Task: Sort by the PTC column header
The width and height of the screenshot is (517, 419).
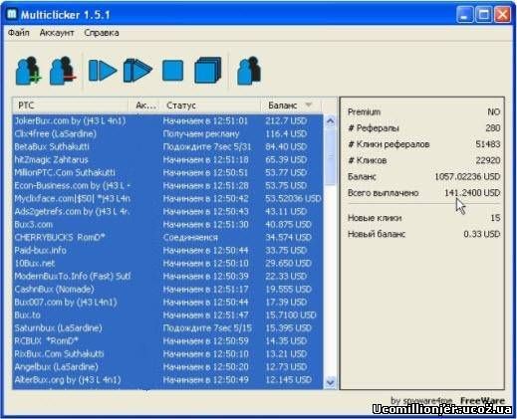Action: click(71, 105)
